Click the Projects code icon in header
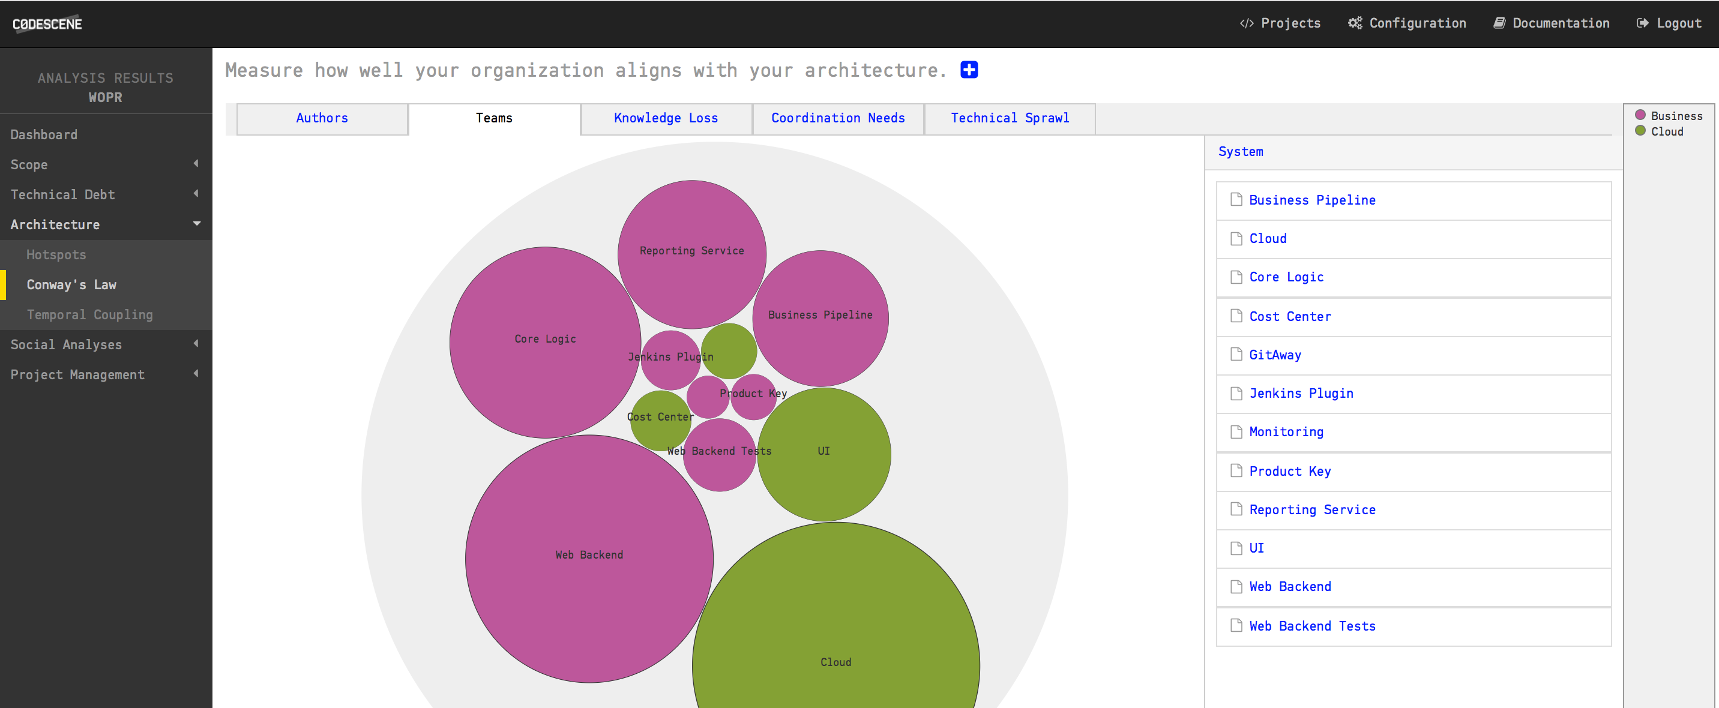Screen dimensions: 1719x708 point(1247,23)
